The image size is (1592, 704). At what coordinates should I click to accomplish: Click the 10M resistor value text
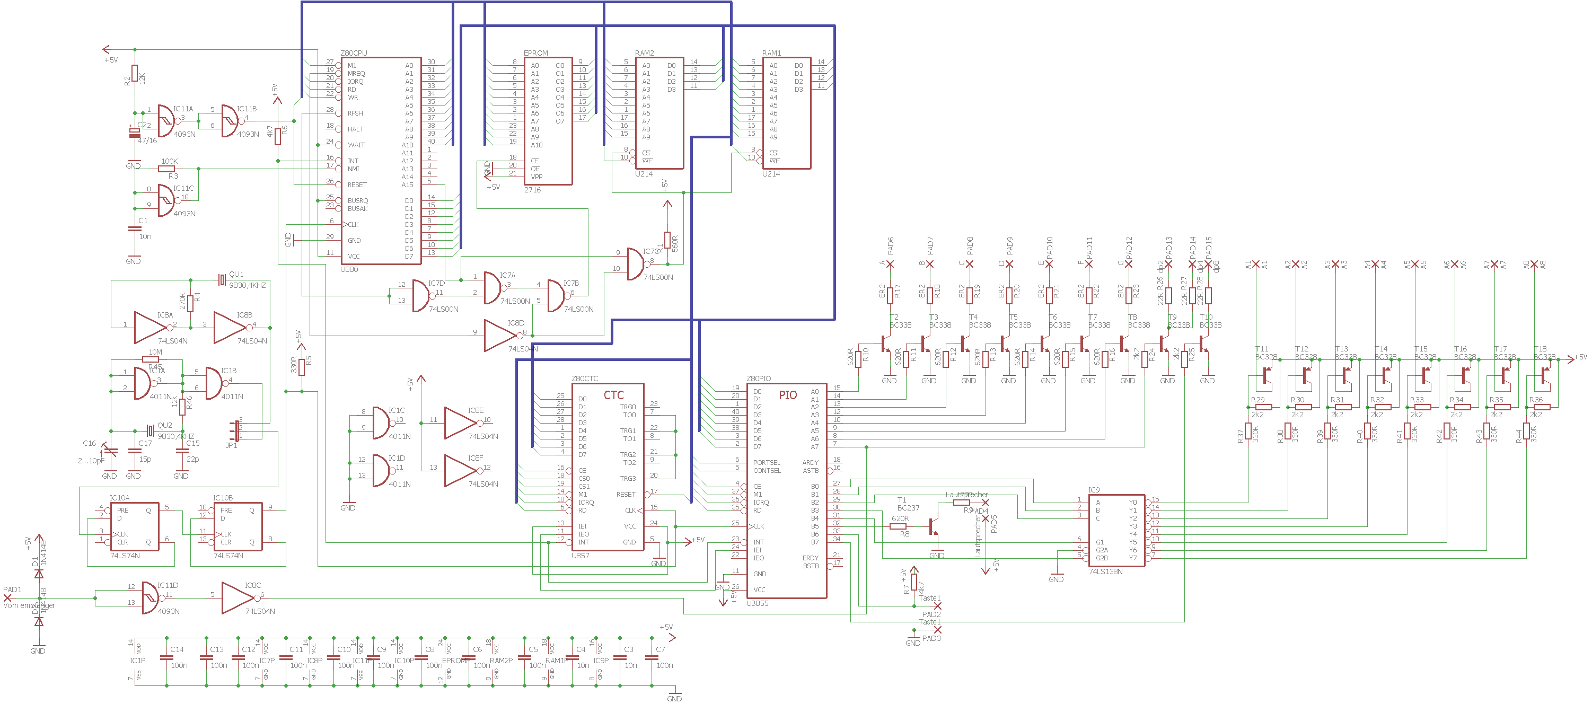[155, 353]
